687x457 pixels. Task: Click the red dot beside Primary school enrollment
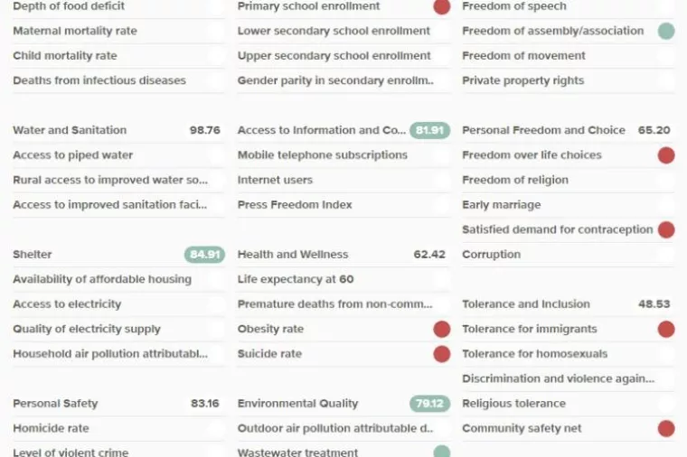coord(441,6)
